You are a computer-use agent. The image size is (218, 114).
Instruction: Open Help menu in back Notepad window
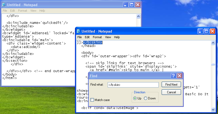42,11
